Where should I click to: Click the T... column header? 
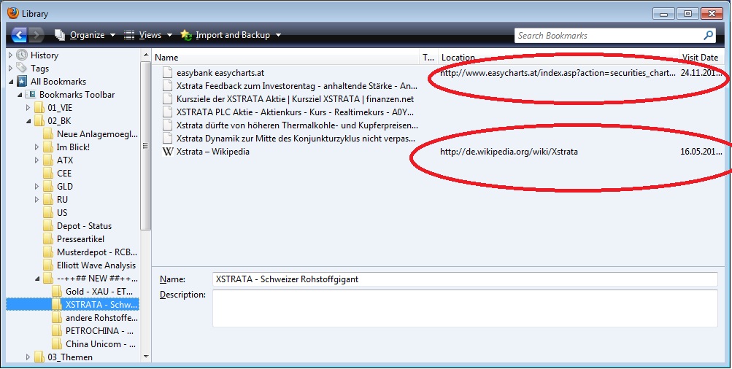pos(428,58)
